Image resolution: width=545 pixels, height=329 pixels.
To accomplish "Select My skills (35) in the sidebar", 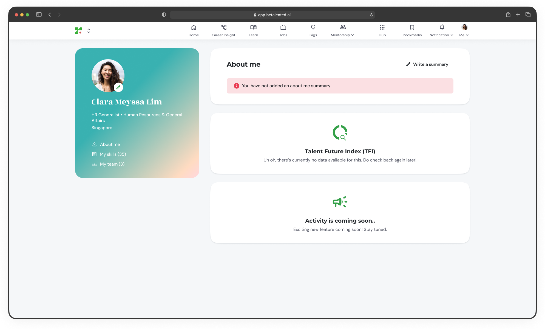I will [x=113, y=154].
